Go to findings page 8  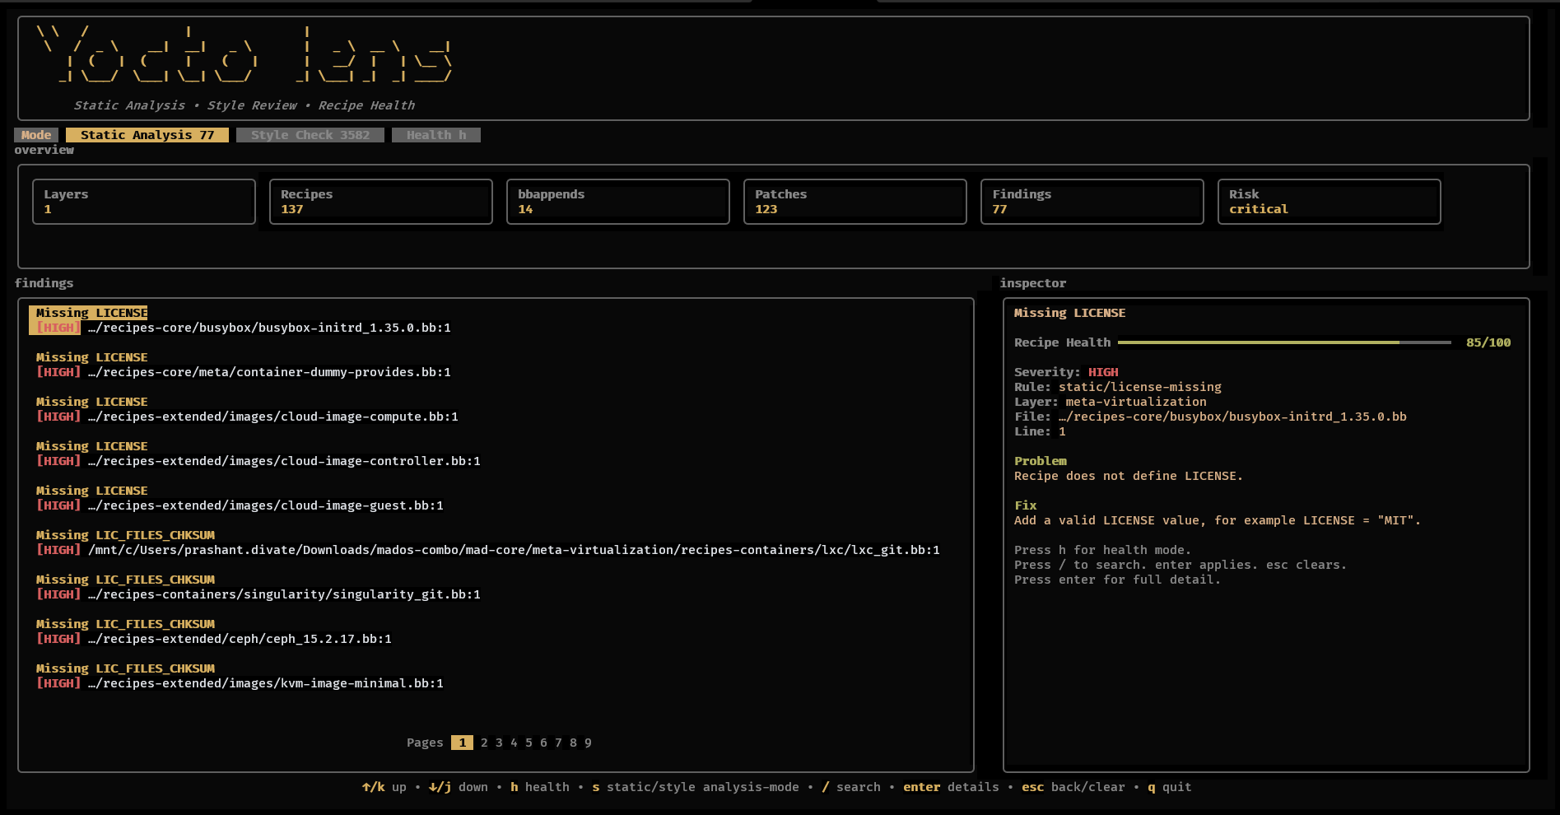(573, 743)
